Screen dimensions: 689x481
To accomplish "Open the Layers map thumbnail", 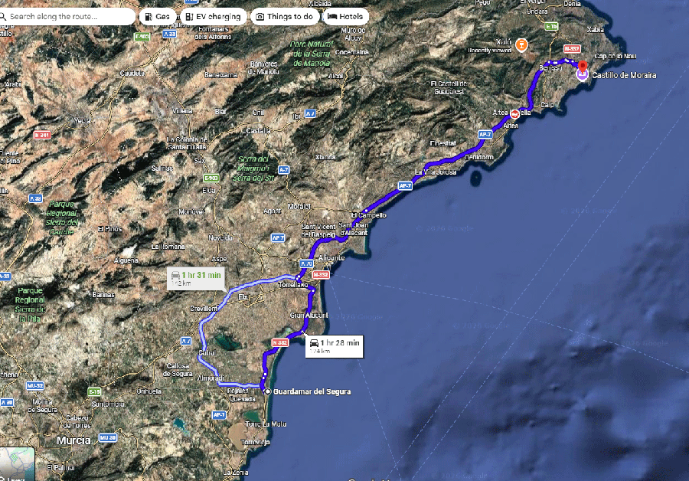I will coord(17,464).
